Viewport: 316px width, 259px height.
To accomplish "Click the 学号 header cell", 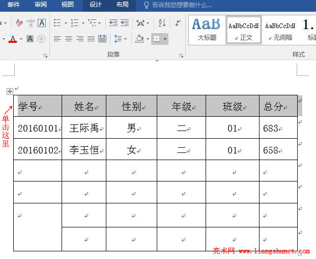I will click(x=38, y=106).
